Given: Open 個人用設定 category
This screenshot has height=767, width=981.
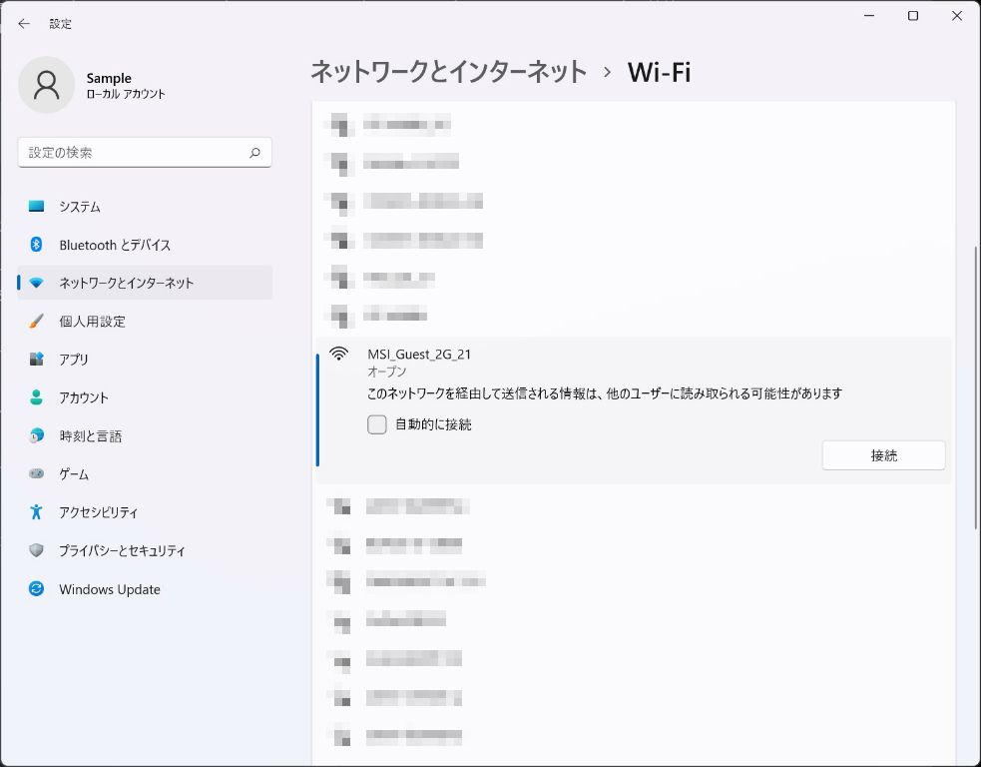Looking at the screenshot, I should 145,322.
